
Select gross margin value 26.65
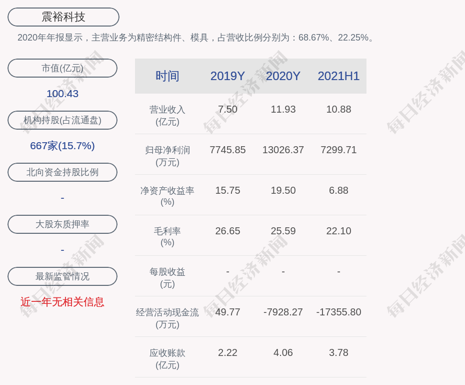228,231
